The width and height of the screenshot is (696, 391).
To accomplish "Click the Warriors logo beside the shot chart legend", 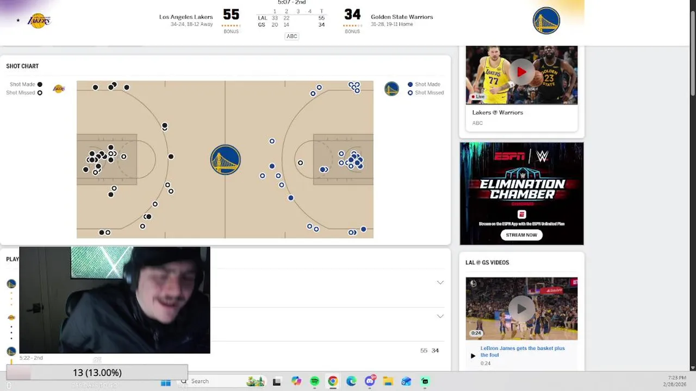I will point(391,89).
